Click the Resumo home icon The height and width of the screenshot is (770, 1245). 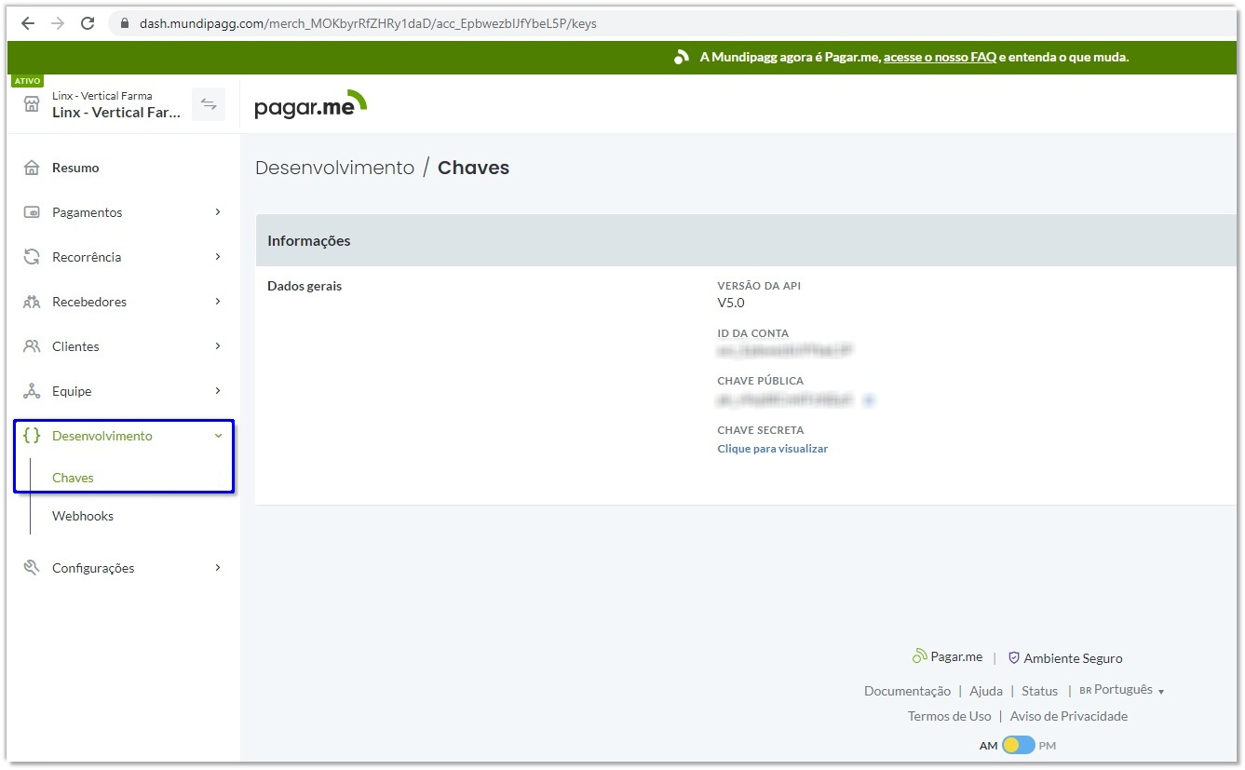point(32,168)
